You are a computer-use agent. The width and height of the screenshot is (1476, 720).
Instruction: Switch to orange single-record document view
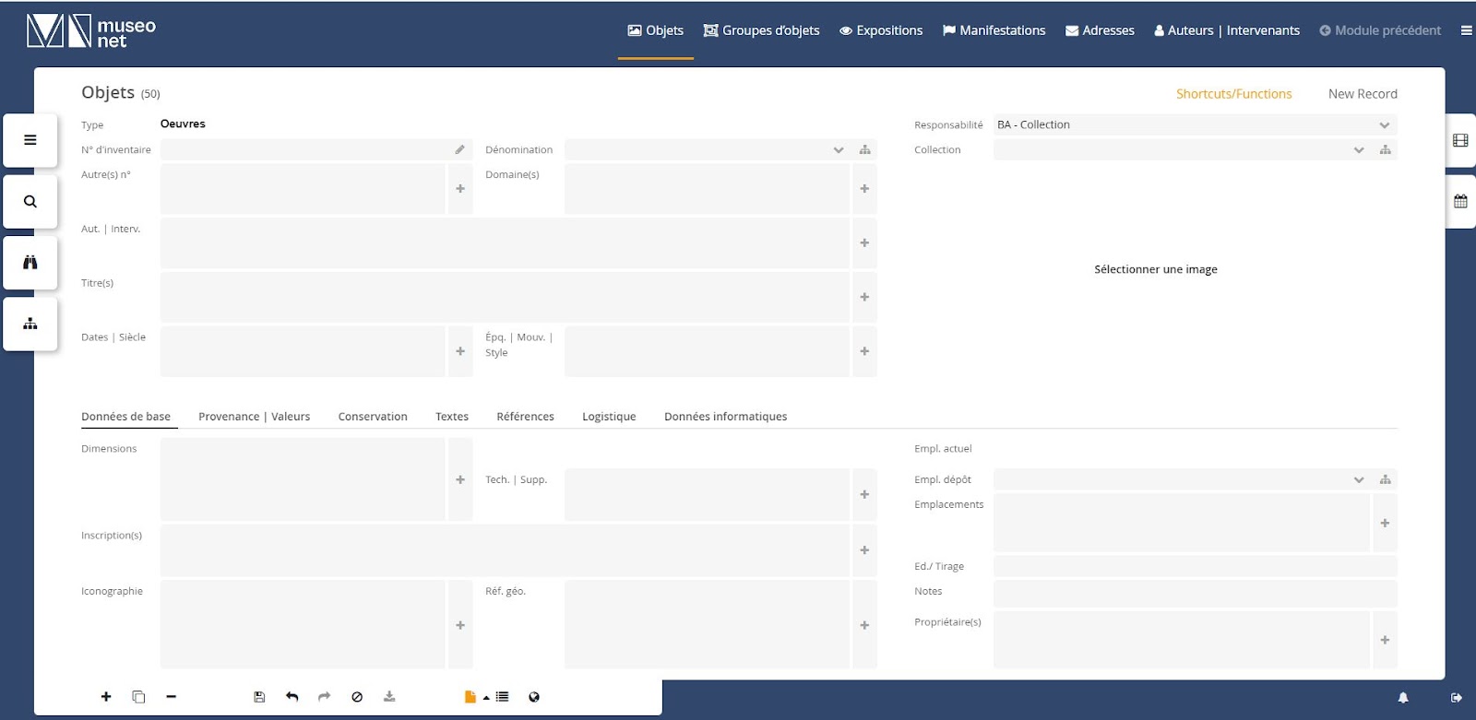470,697
